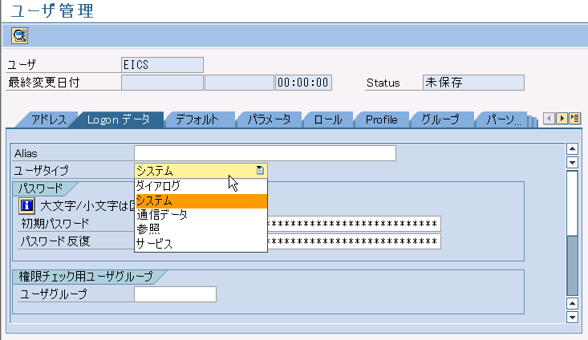Screen dimensions: 588x340
Task: Open the tab list icon
Action: click(574, 119)
